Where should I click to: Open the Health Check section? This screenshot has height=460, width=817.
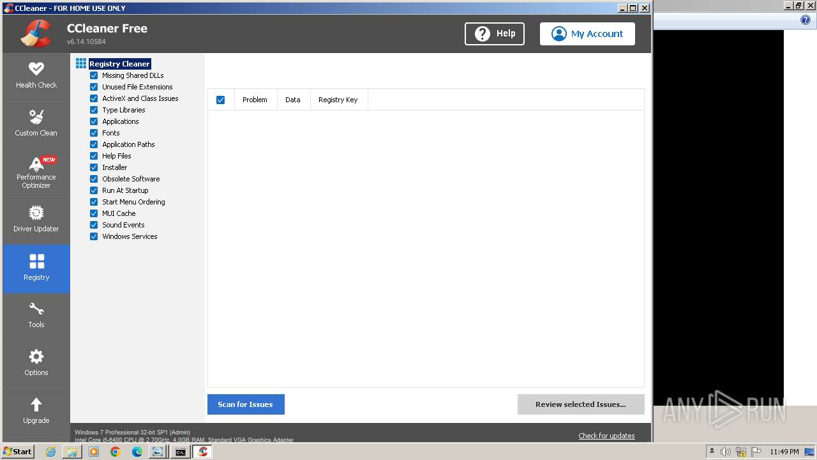point(36,77)
